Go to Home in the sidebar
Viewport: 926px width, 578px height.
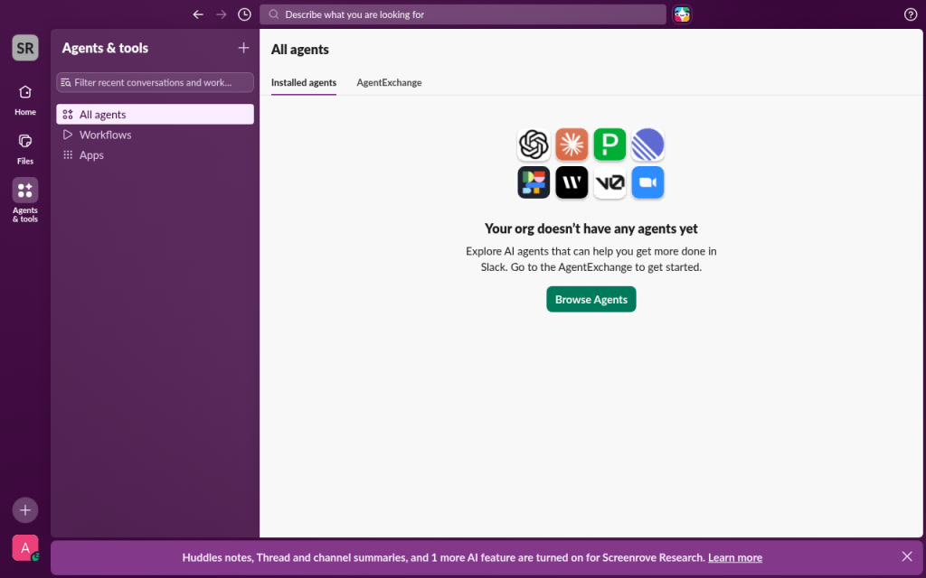25,99
